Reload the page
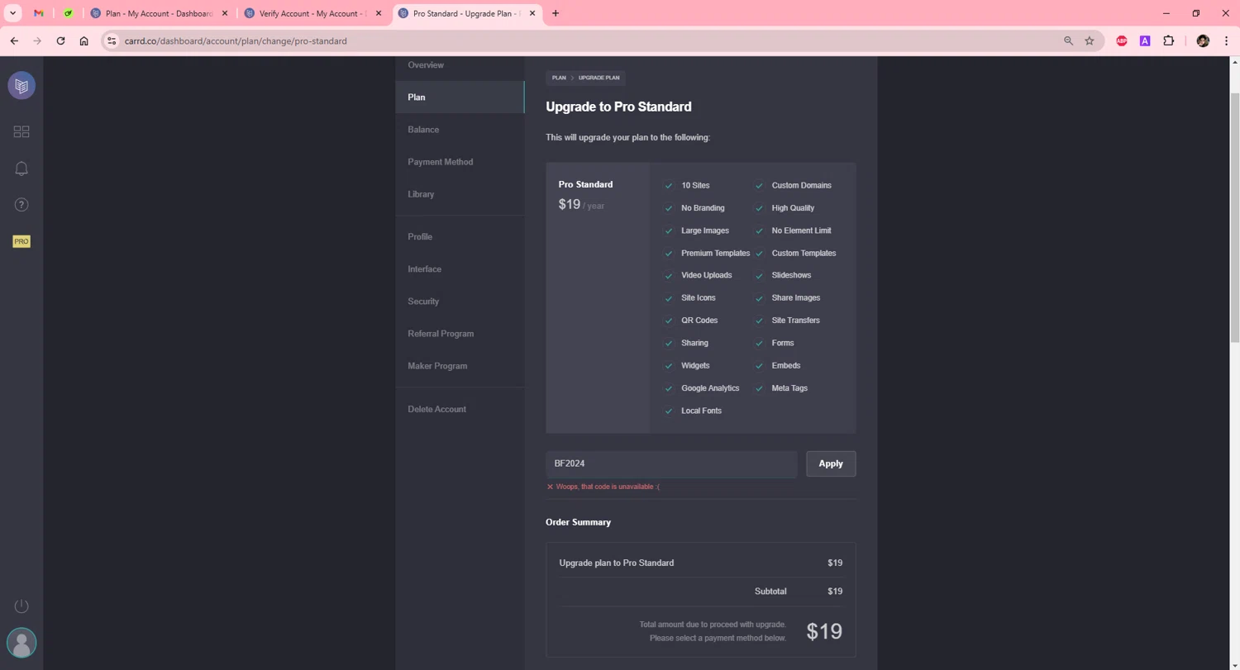 [x=60, y=40]
